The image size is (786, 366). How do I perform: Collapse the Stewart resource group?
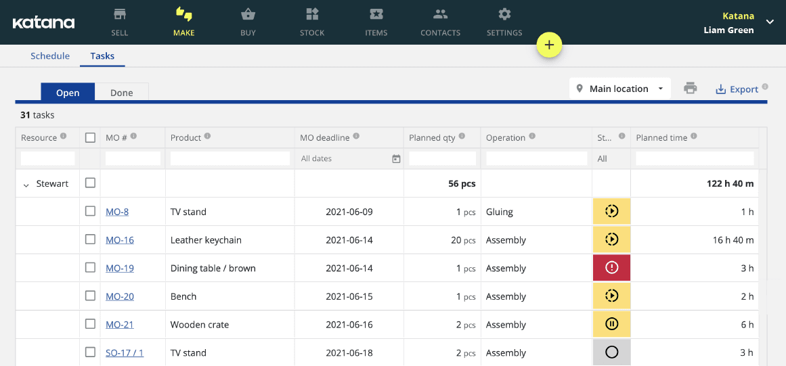click(26, 184)
